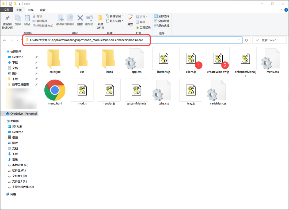
Task: Switch to the 共享 share tab
Action: point(31,10)
